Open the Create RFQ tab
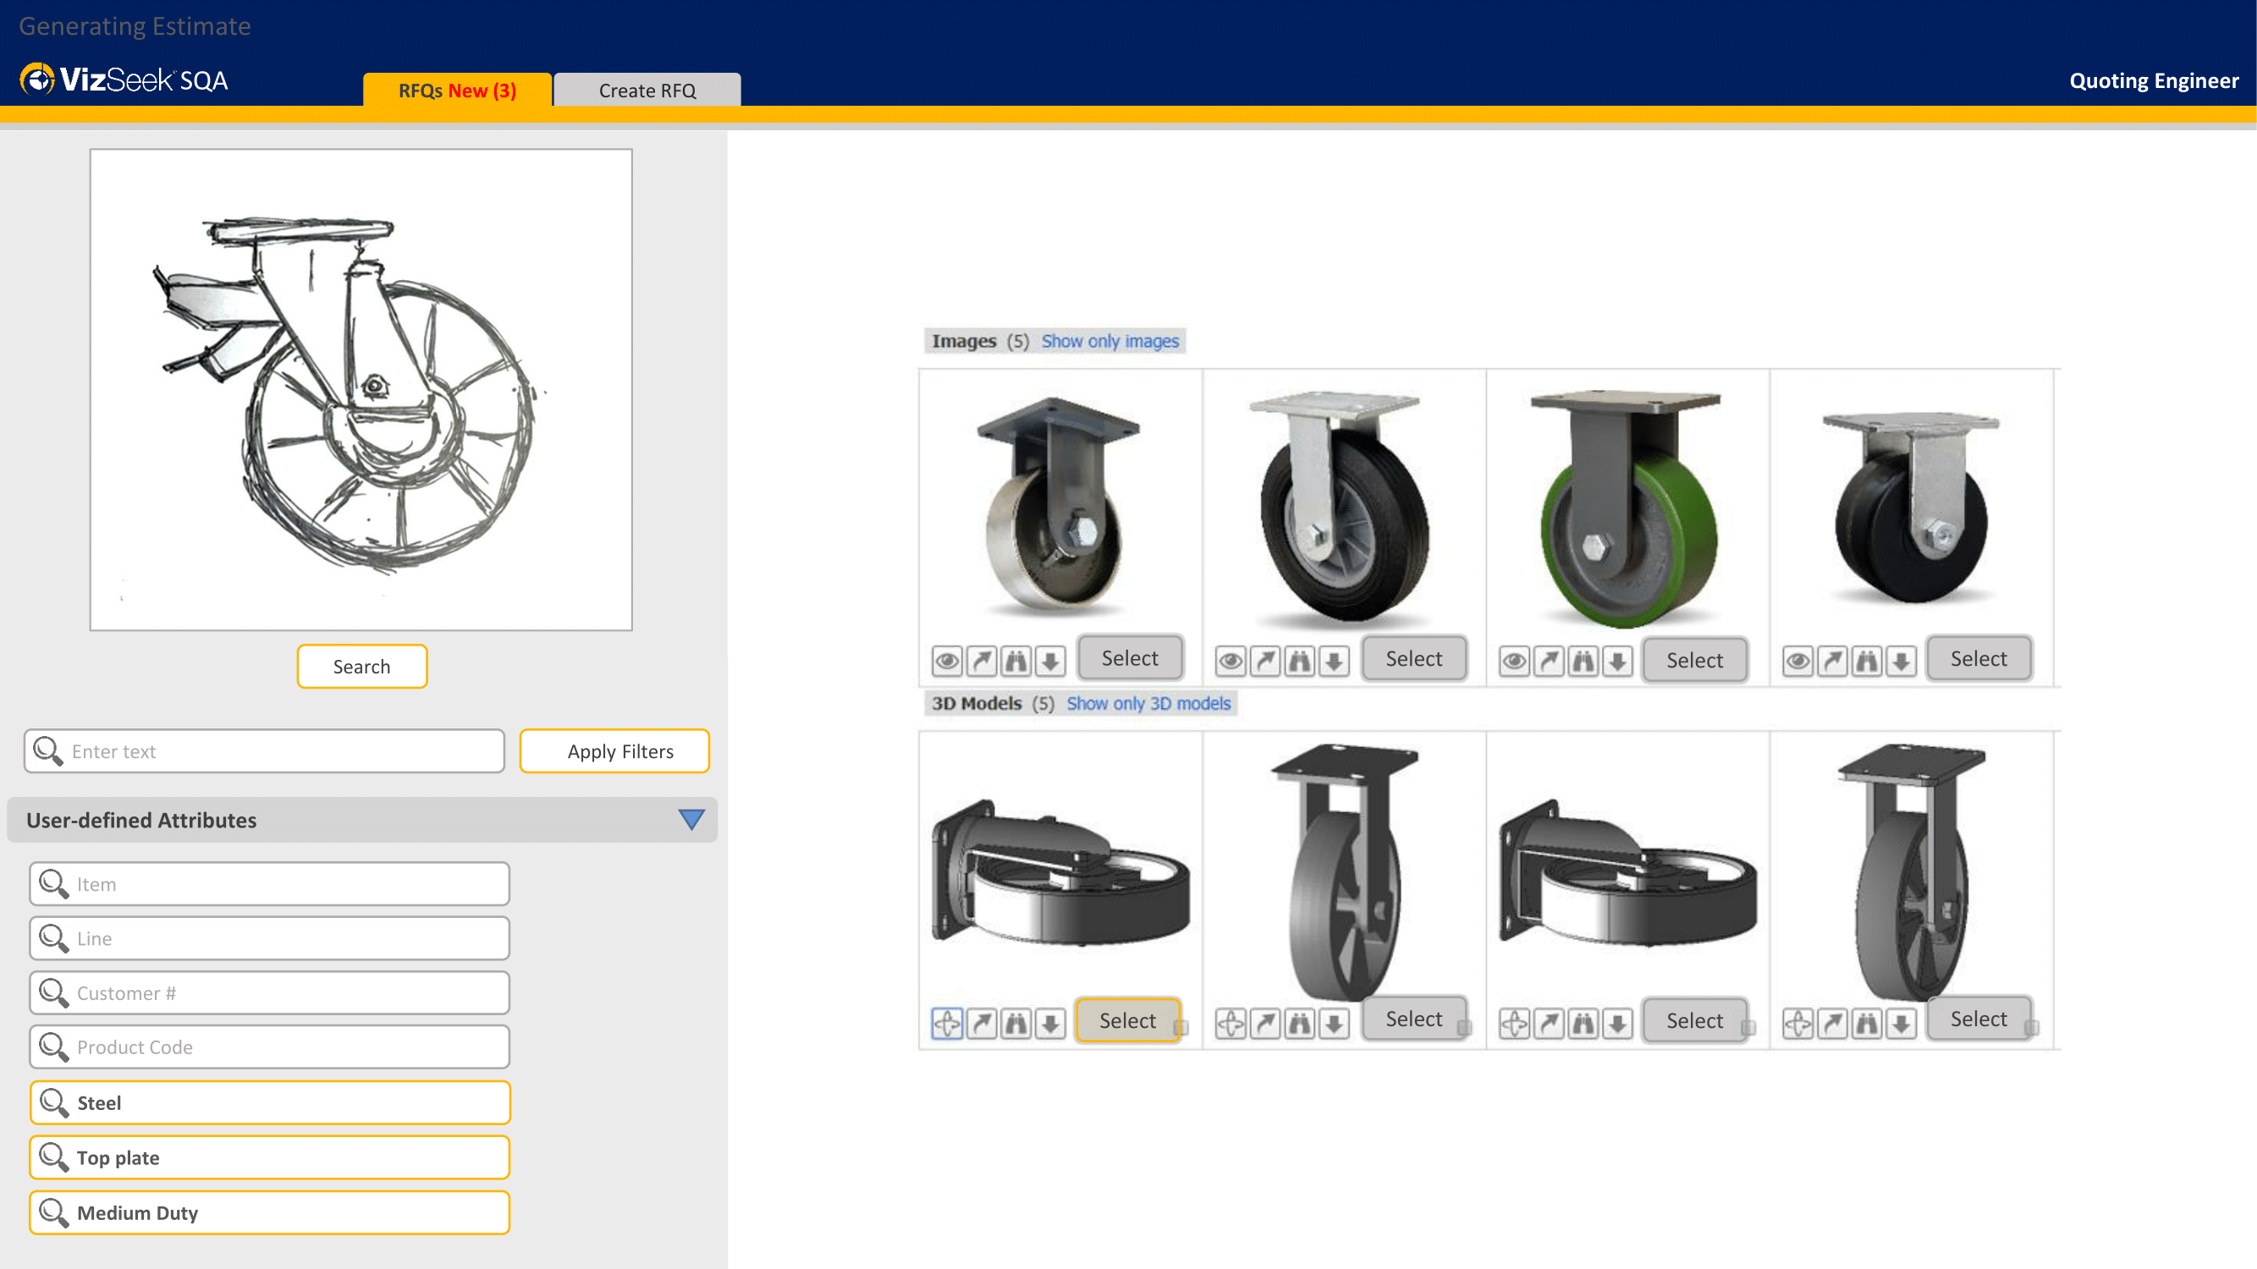The image size is (2257, 1269). point(647,91)
